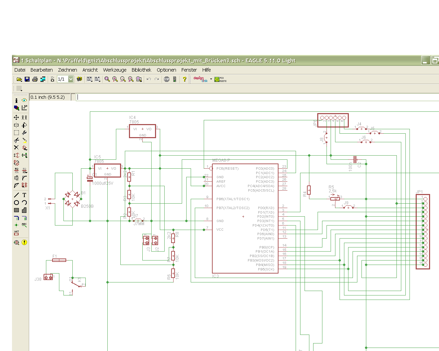Open the Bibliothek menu
Image resolution: width=439 pixels, height=351 pixels.
(x=141, y=70)
